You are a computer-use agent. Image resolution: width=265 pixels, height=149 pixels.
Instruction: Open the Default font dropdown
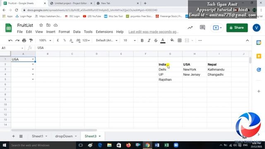[107, 41]
